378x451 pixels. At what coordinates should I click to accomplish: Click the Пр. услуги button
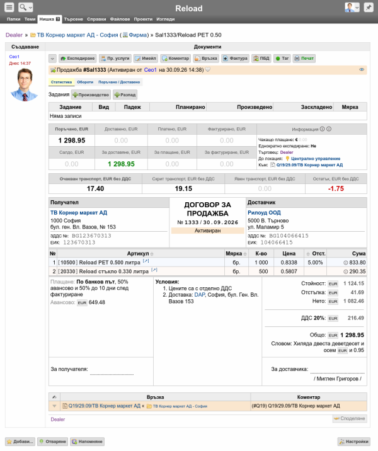pyautogui.click(x=115, y=59)
